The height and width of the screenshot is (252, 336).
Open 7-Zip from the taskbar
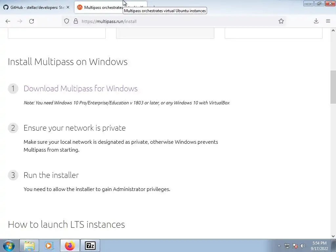[90, 245]
